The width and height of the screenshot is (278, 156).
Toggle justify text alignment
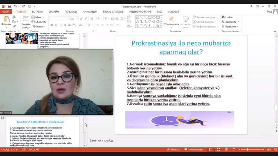tap(111, 25)
